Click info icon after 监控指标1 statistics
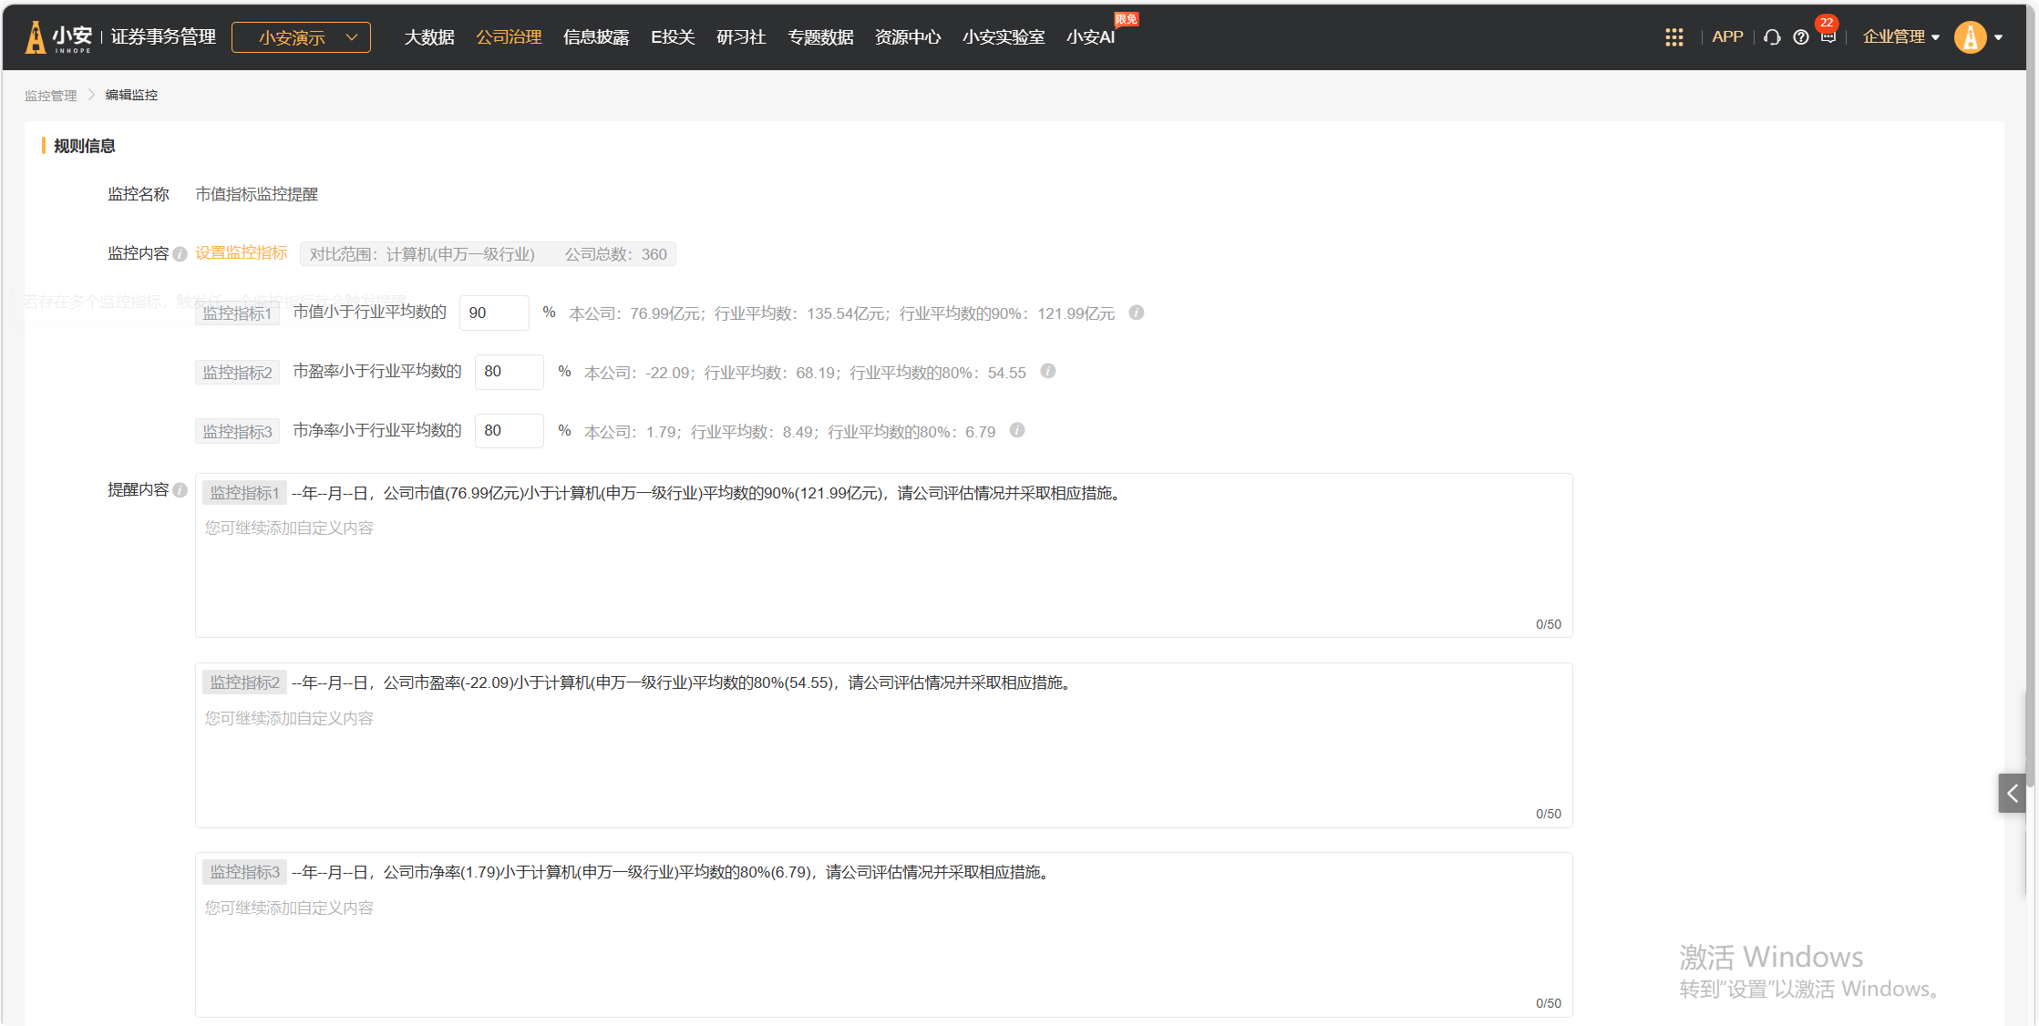The height and width of the screenshot is (1026, 2039). pyautogui.click(x=1137, y=313)
